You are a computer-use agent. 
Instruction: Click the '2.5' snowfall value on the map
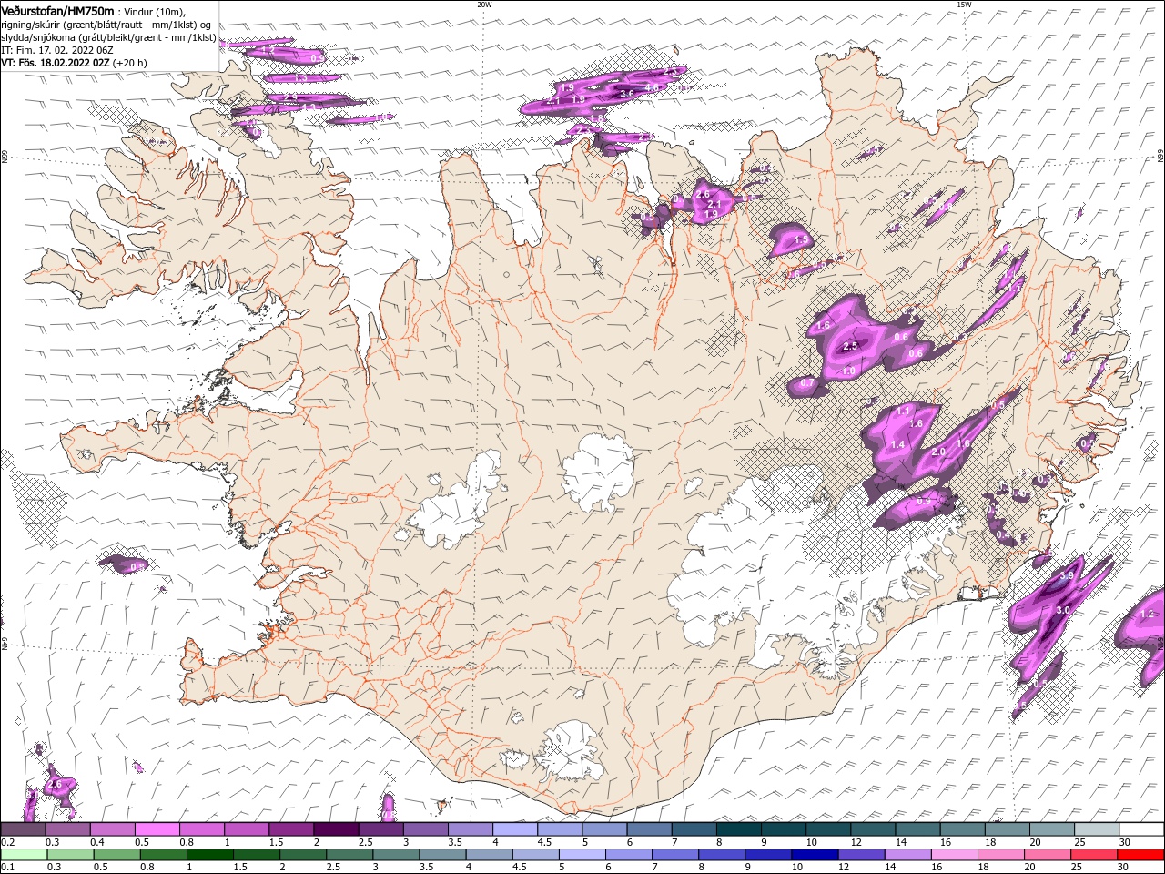tap(851, 347)
